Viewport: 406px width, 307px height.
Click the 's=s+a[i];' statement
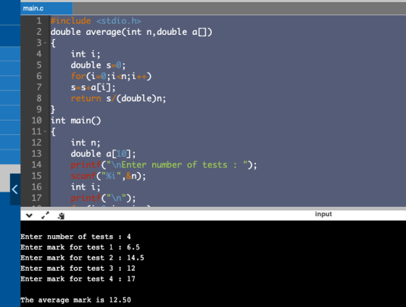click(94, 87)
